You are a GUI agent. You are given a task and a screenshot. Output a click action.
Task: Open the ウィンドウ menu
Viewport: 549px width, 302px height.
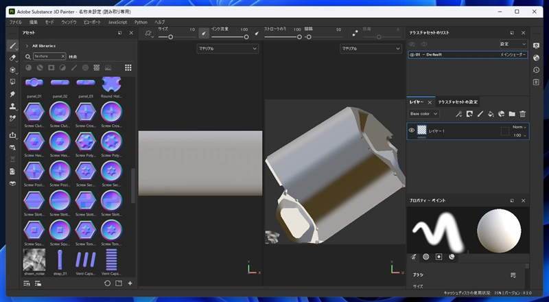click(x=69, y=22)
